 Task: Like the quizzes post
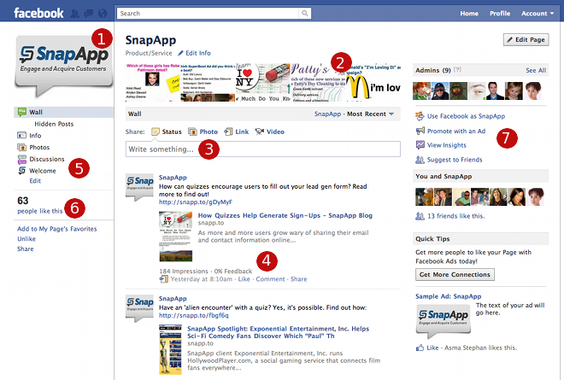(x=244, y=279)
